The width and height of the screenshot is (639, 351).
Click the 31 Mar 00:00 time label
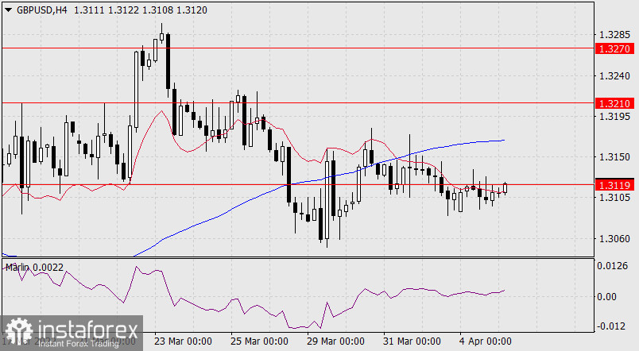pyautogui.click(x=412, y=341)
